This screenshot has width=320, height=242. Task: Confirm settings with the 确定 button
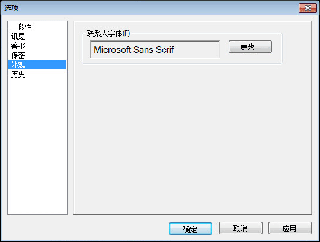point(190,228)
